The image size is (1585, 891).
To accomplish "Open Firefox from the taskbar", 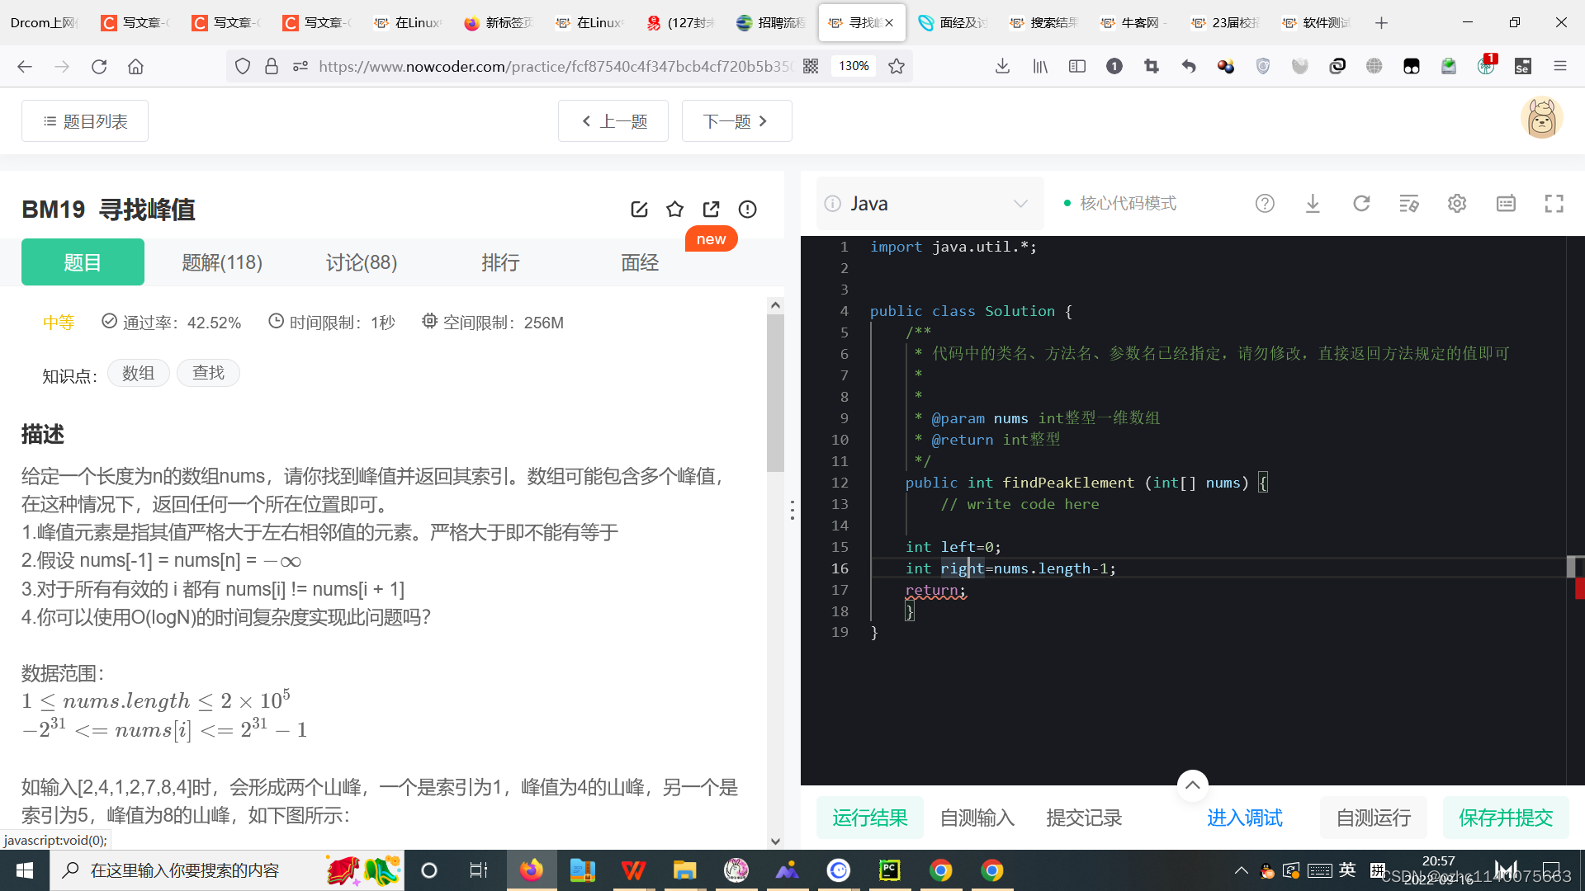I will pyautogui.click(x=532, y=870).
